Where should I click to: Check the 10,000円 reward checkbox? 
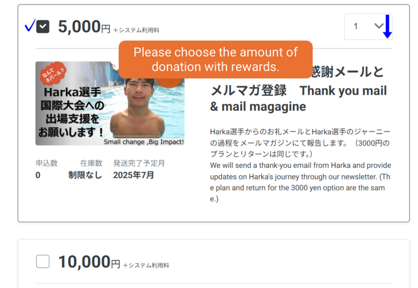43,261
